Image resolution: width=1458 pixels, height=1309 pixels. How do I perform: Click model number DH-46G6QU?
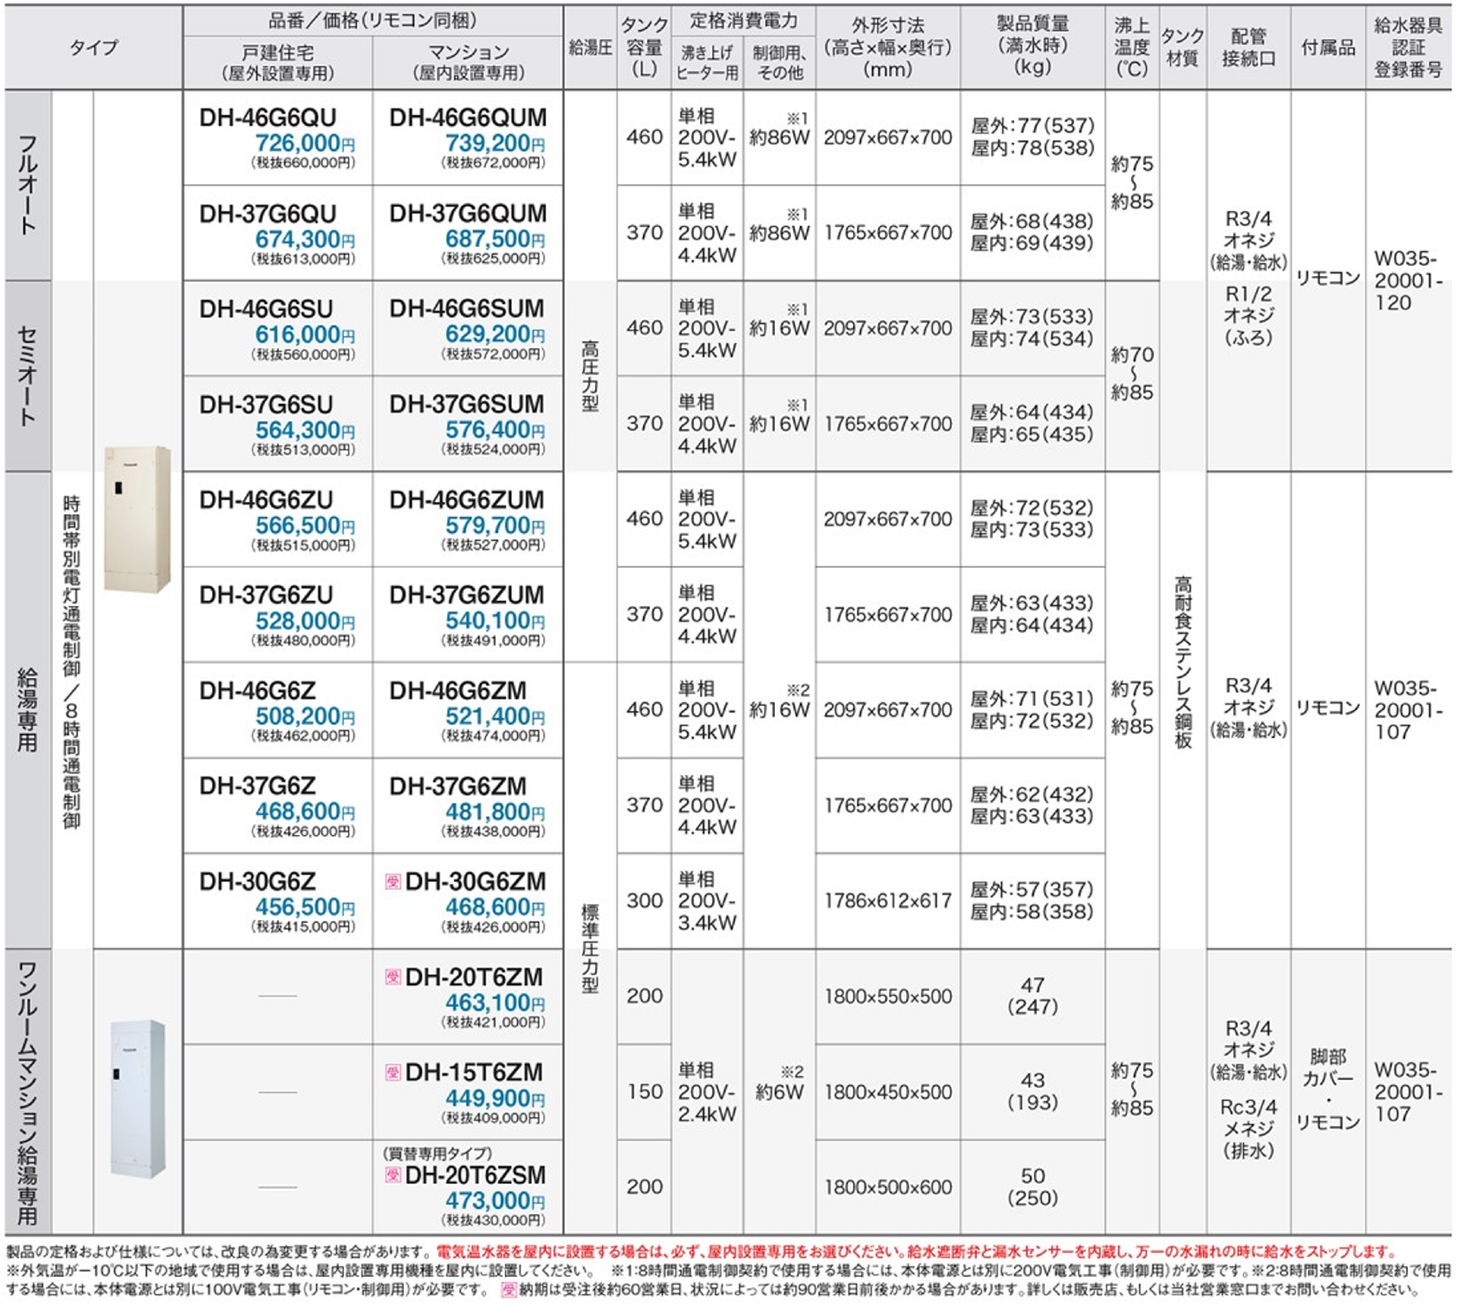tap(268, 118)
